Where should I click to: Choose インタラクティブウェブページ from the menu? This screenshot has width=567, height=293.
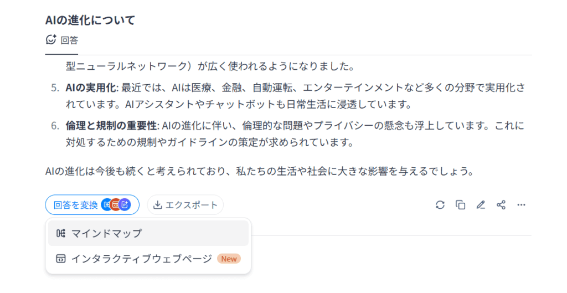148,259
